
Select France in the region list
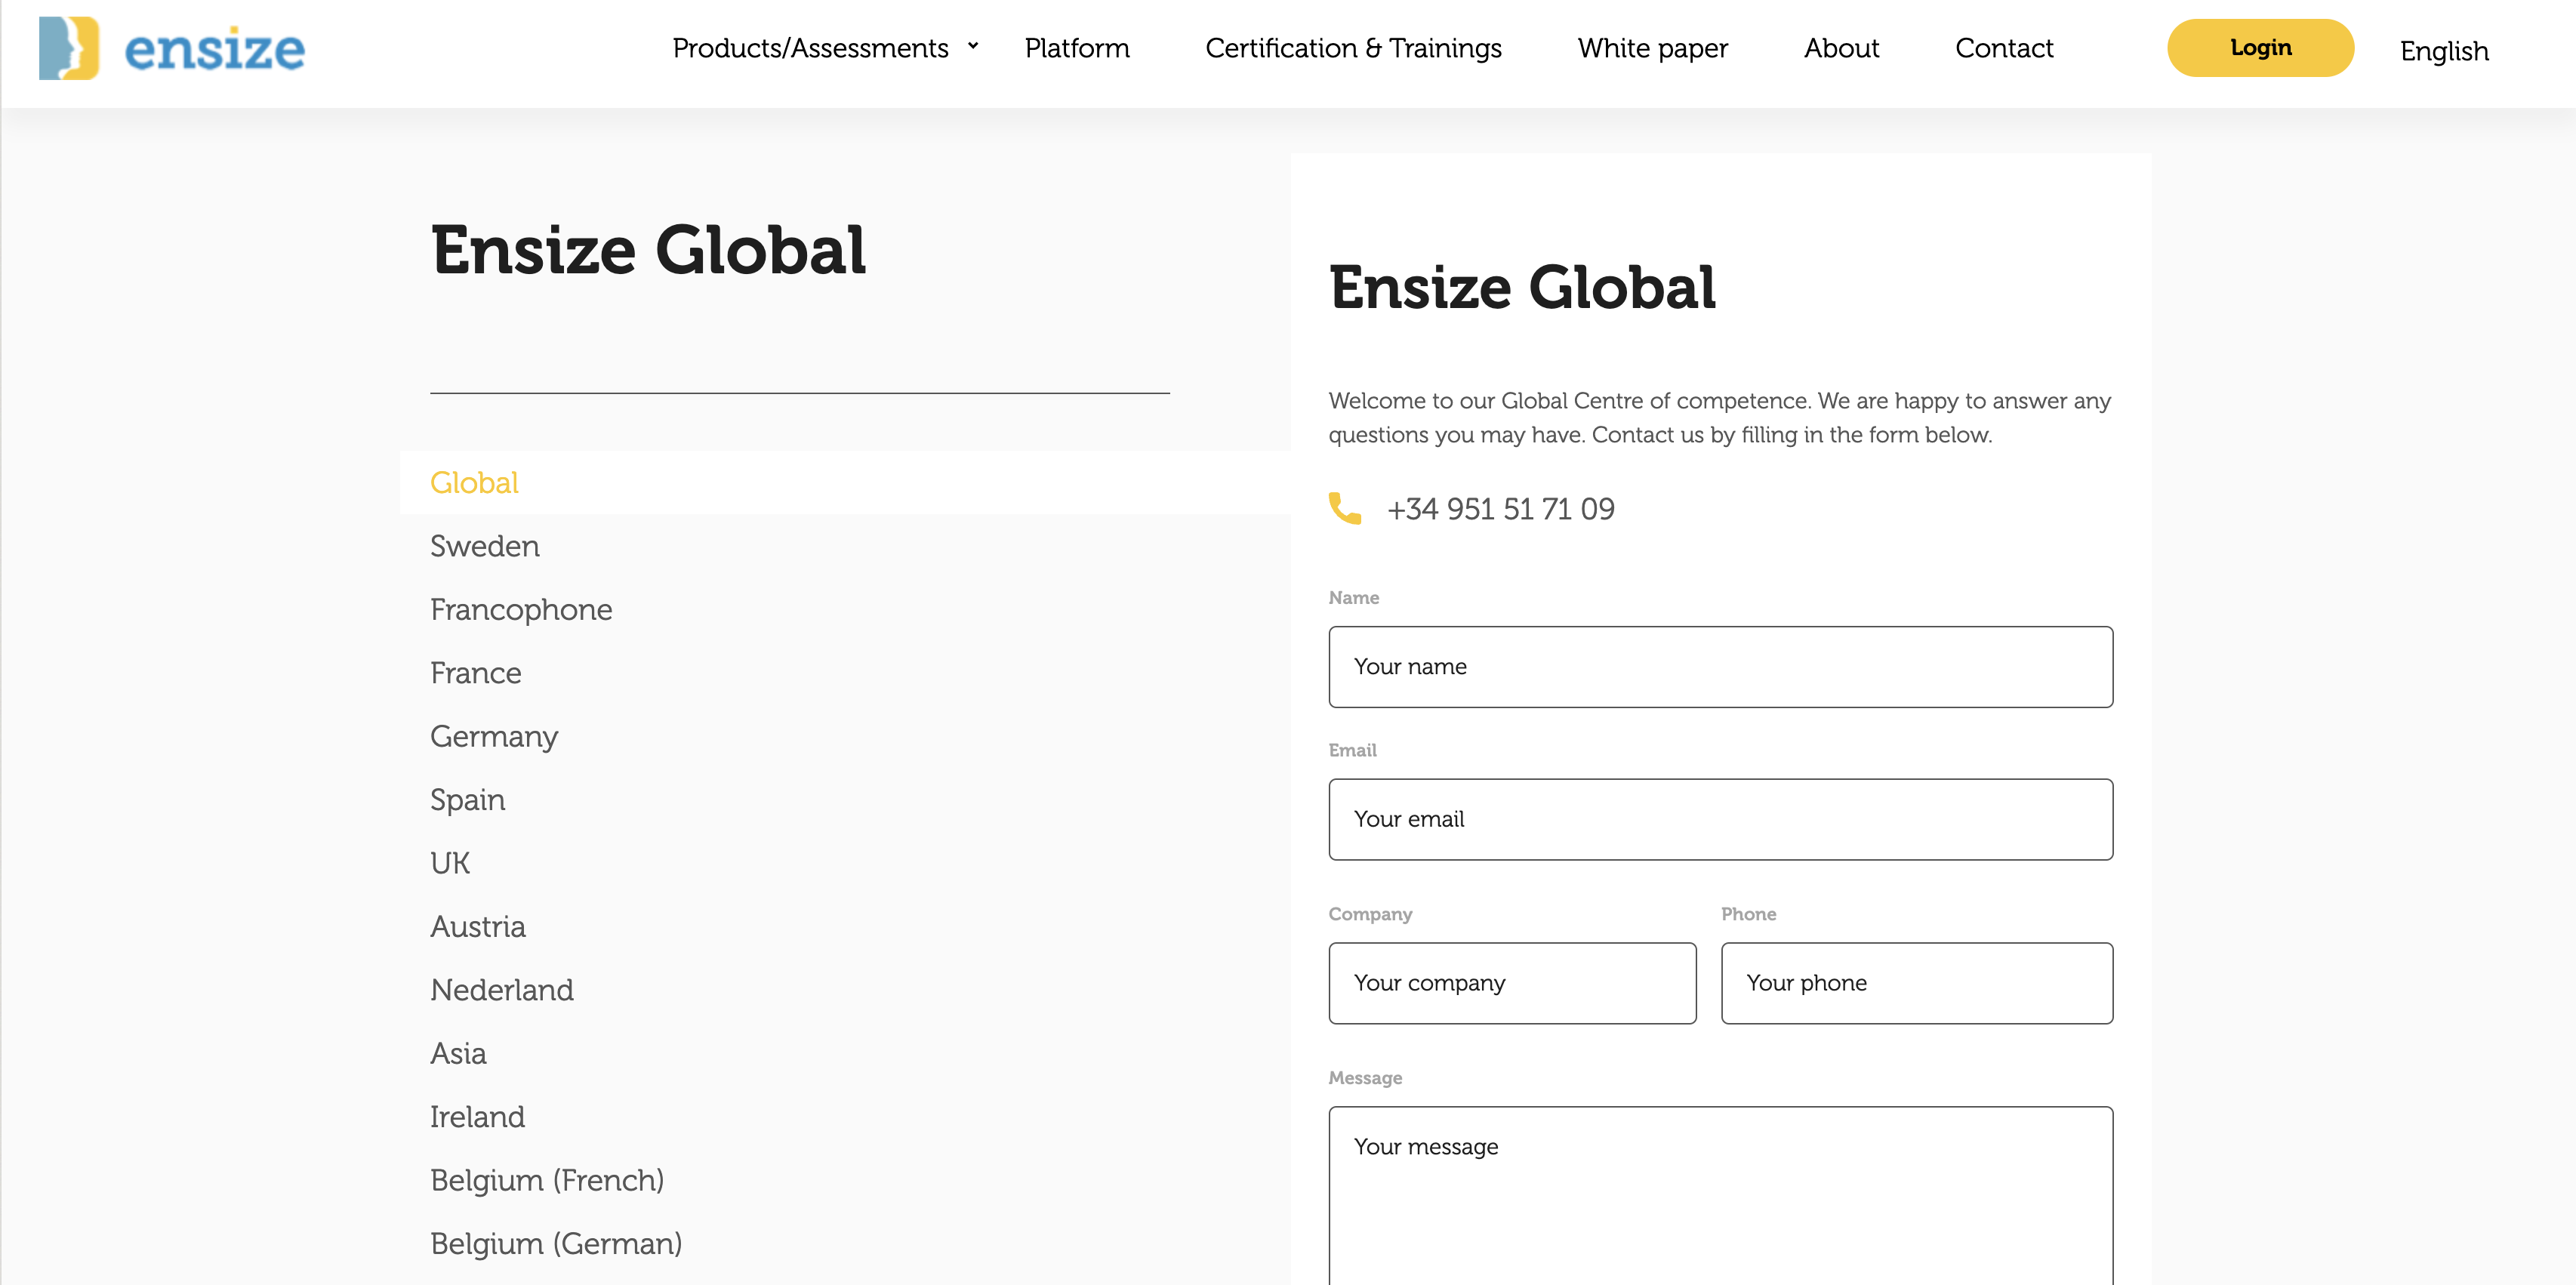point(475,673)
